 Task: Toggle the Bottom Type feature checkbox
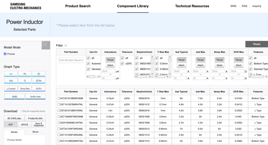pos(251,64)
